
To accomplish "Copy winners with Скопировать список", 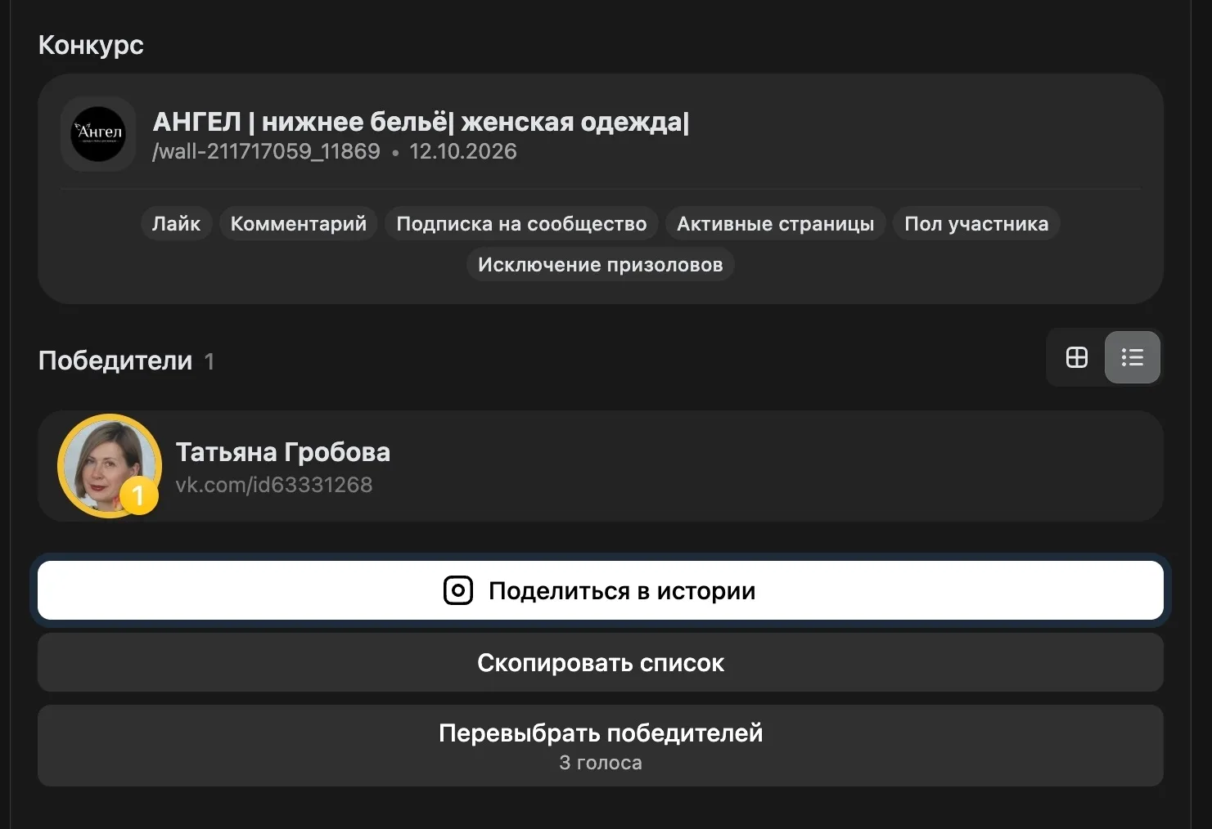I will coord(601,662).
